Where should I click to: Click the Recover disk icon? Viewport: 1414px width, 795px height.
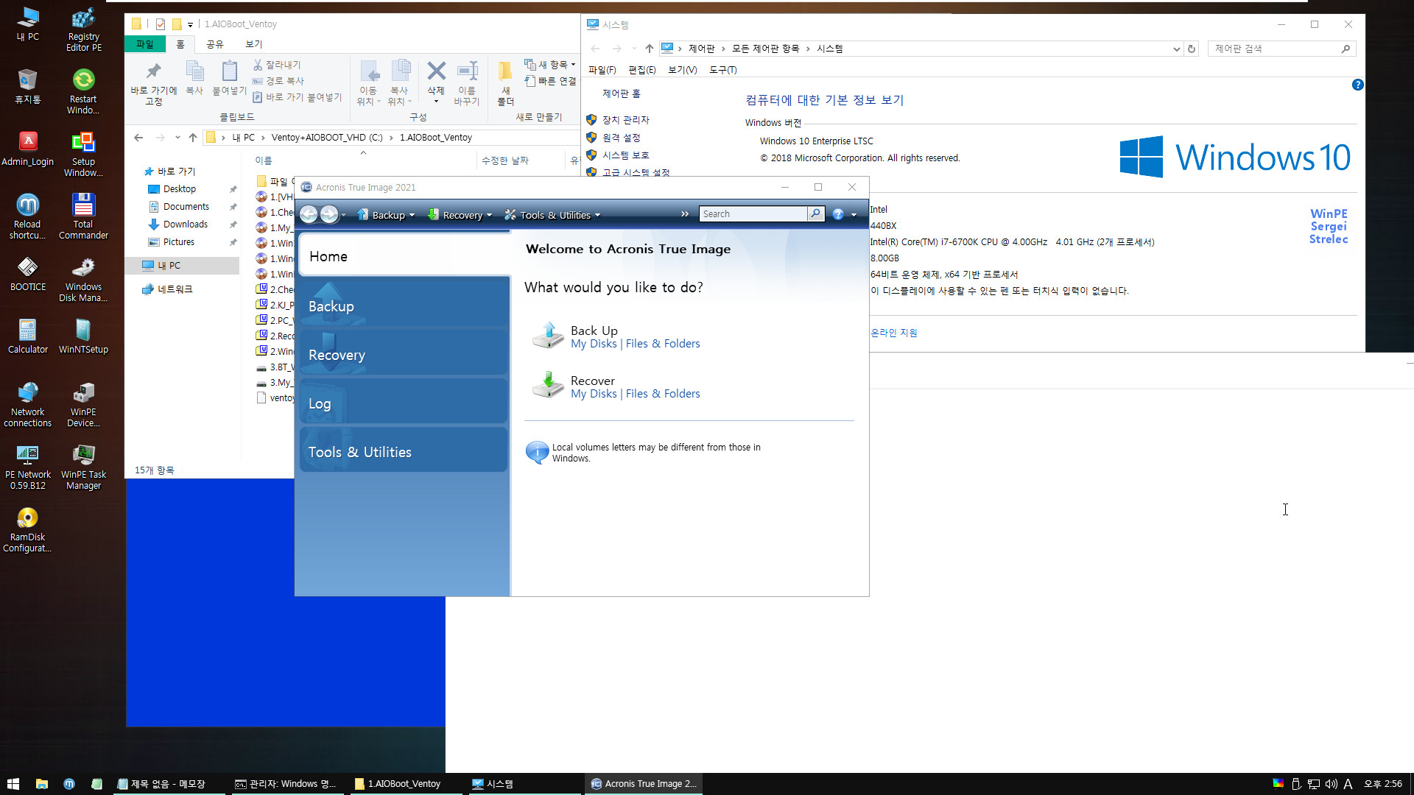548,385
